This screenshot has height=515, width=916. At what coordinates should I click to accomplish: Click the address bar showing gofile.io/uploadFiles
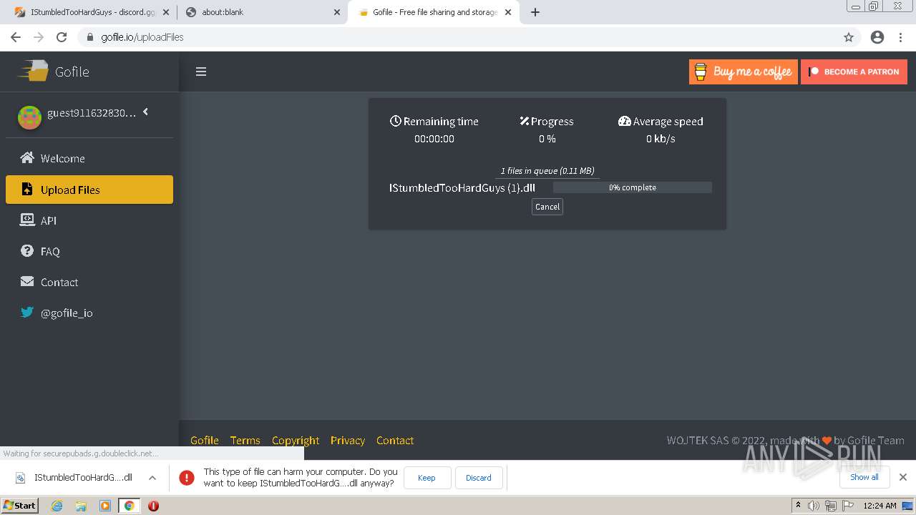(469, 37)
